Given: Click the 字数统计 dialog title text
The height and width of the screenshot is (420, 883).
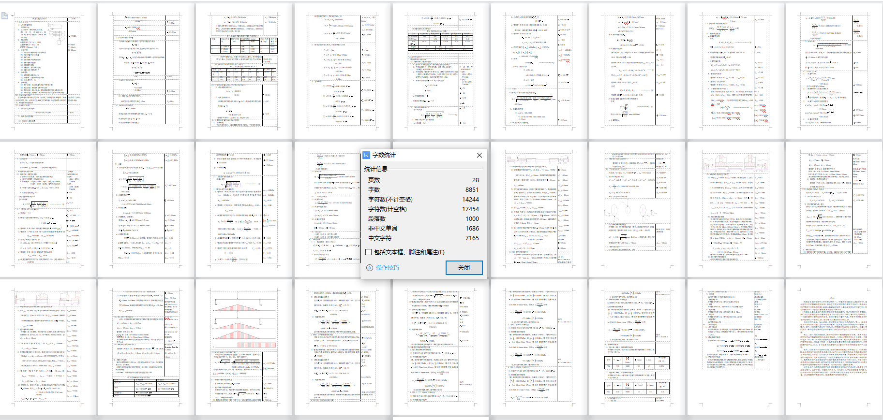Looking at the screenshot, I should tap(384, 155).
